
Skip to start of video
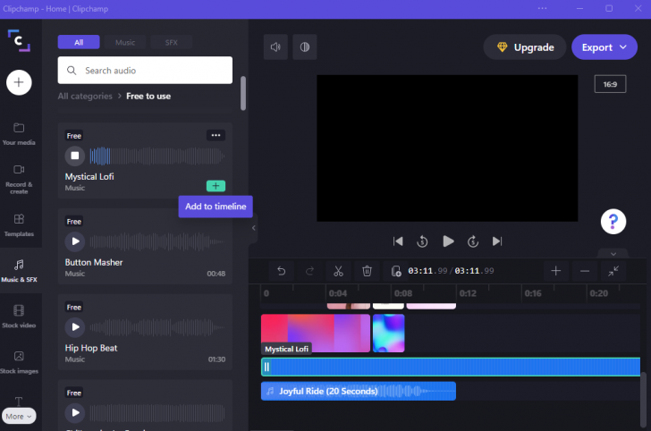(398, 241)
